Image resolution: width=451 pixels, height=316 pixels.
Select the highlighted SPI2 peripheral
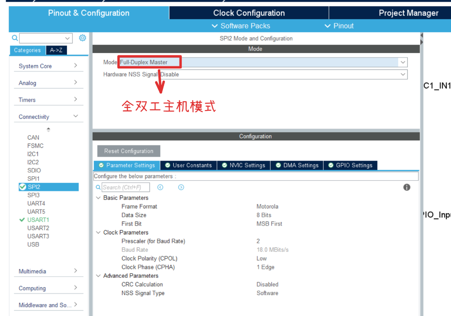tap(48, 187)
